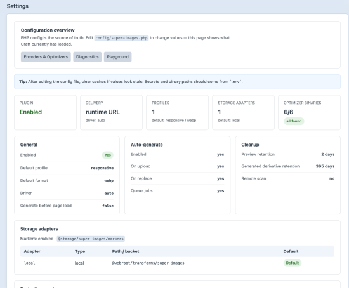
Task: Click the Auto-generate section heading
Action: tap(147, 145)
